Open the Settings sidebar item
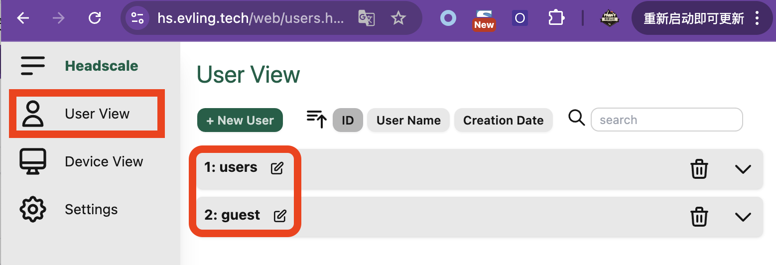 (x=70, y=209)
